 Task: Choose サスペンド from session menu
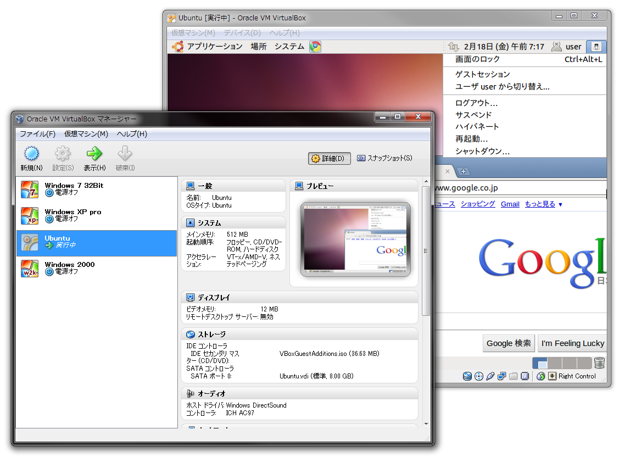click(525, 115)
